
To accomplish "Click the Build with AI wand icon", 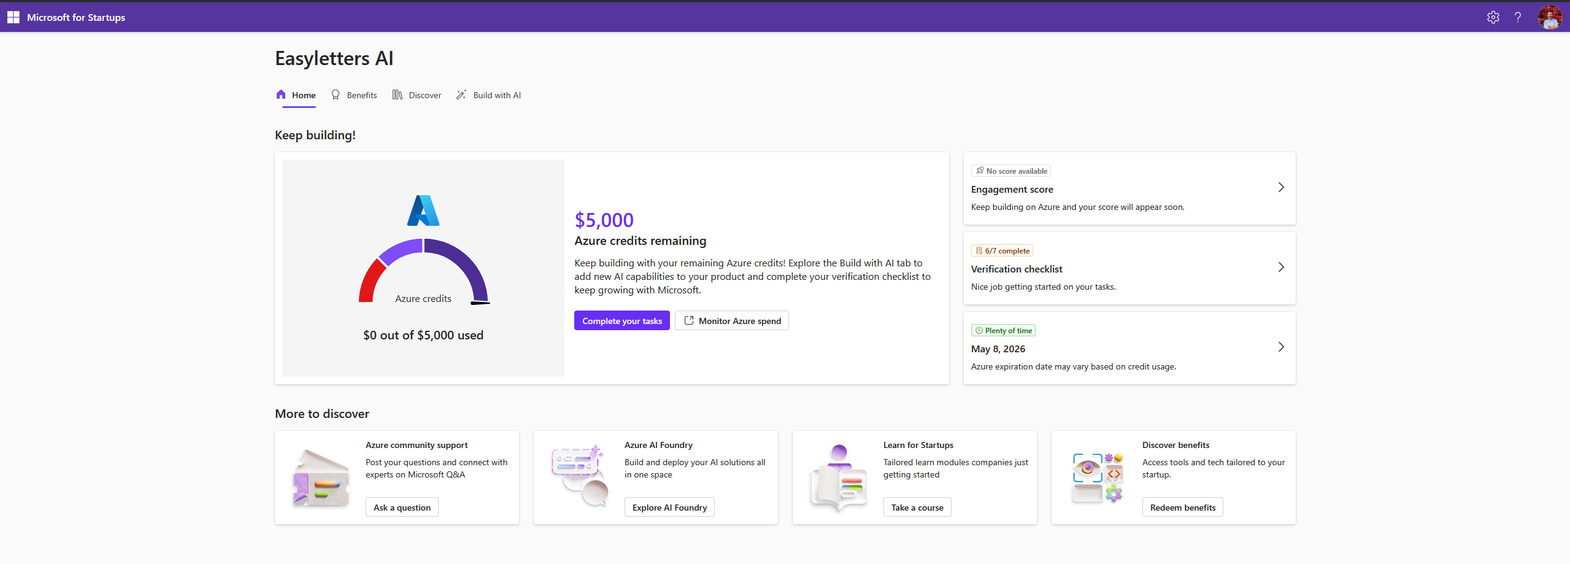I will click(x=461, y=95).
